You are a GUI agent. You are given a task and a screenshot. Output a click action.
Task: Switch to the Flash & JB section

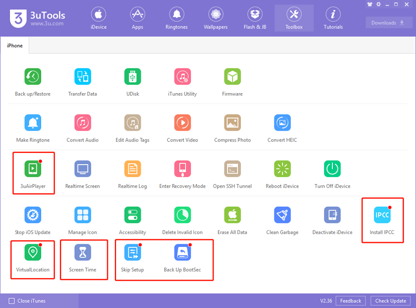click(255, 18)
